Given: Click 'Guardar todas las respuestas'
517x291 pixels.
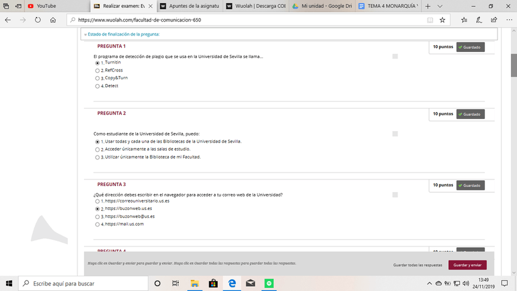Looking at the screenshot, I should (418, 265).
